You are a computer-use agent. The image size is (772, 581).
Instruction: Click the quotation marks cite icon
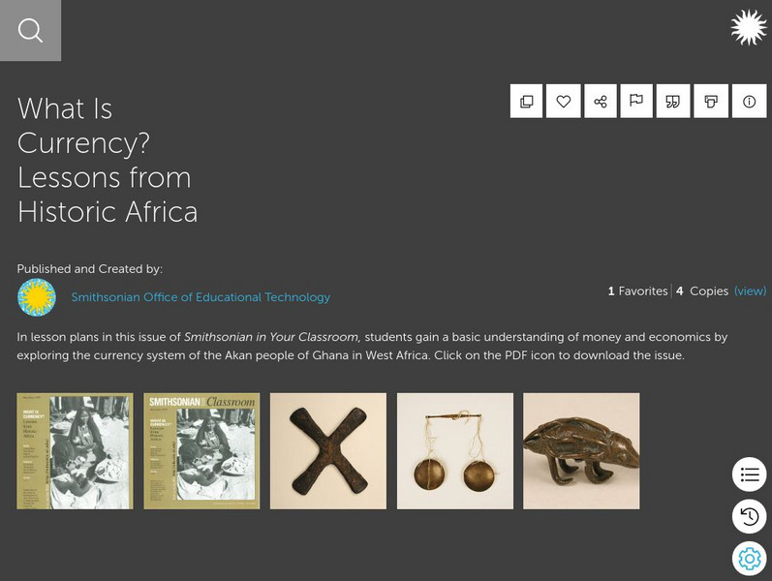(x=673, y=102)
